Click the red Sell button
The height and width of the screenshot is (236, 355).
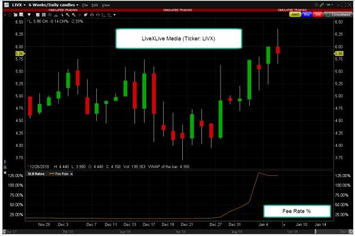click(x=318, y=15)
